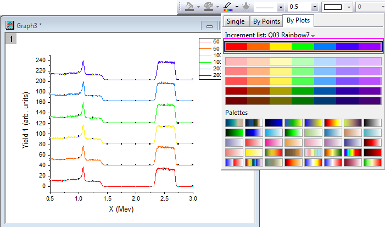Minimize the Graph3 window
Screen dimensions: 385x227
click(209, 26)
